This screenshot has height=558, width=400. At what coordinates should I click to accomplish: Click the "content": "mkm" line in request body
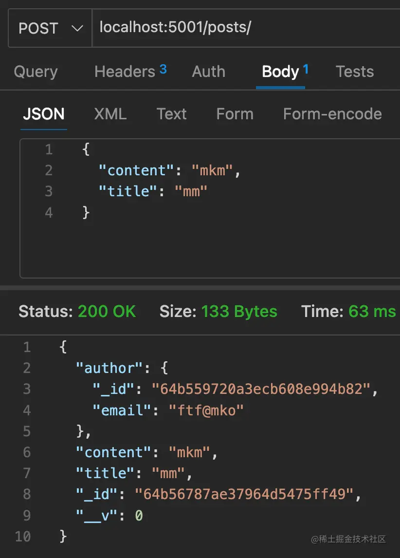point(169,170)
